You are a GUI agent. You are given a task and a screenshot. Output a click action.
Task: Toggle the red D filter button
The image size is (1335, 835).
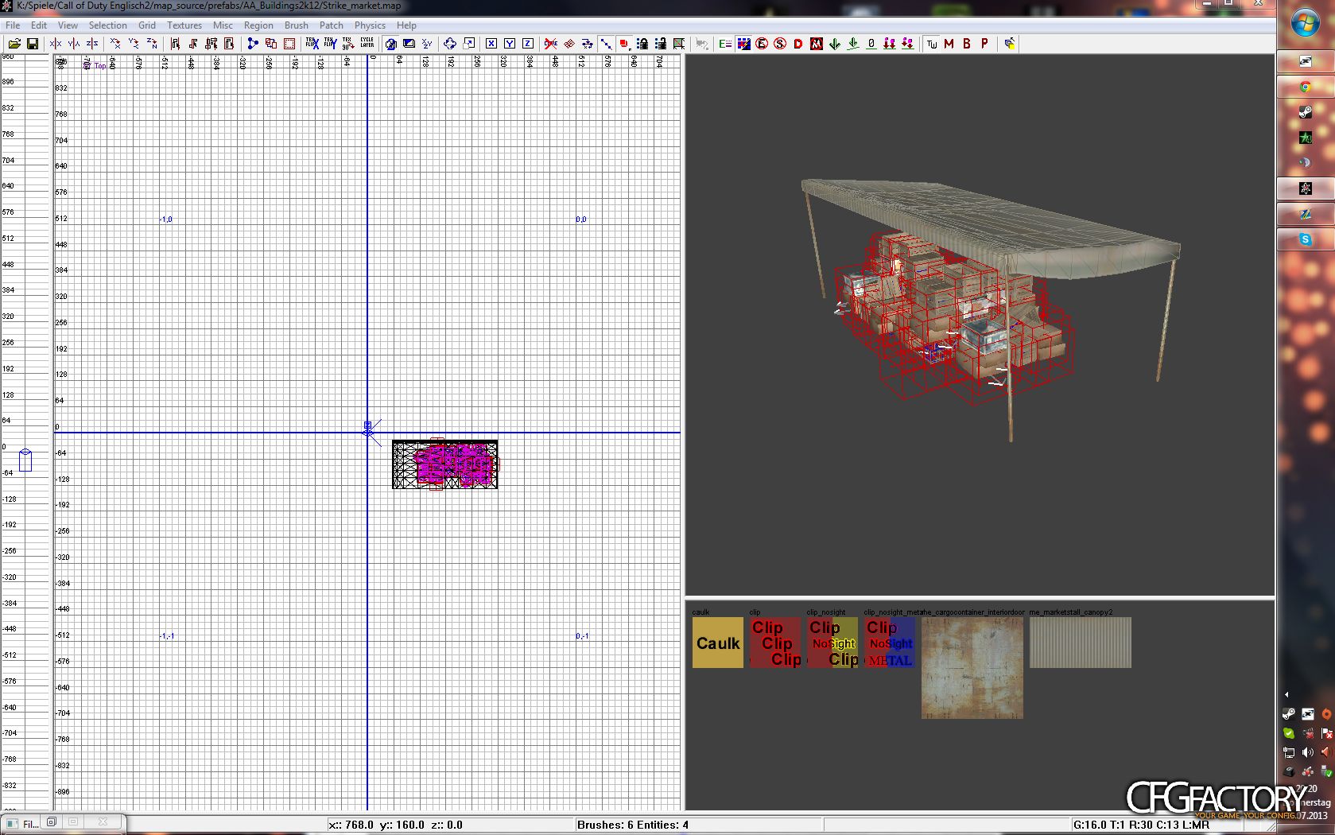(798, 44)
